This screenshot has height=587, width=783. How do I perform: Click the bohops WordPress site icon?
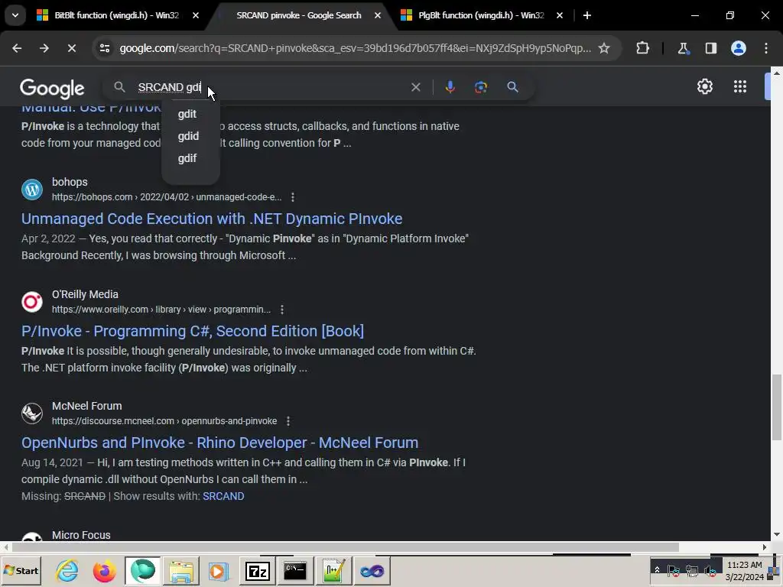(x=32, y=190)
